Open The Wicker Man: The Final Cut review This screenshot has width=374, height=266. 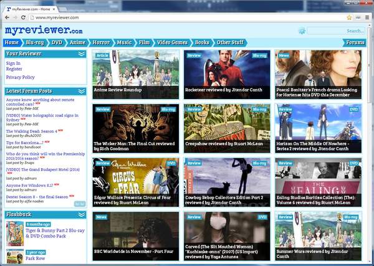tap(136, 128)
